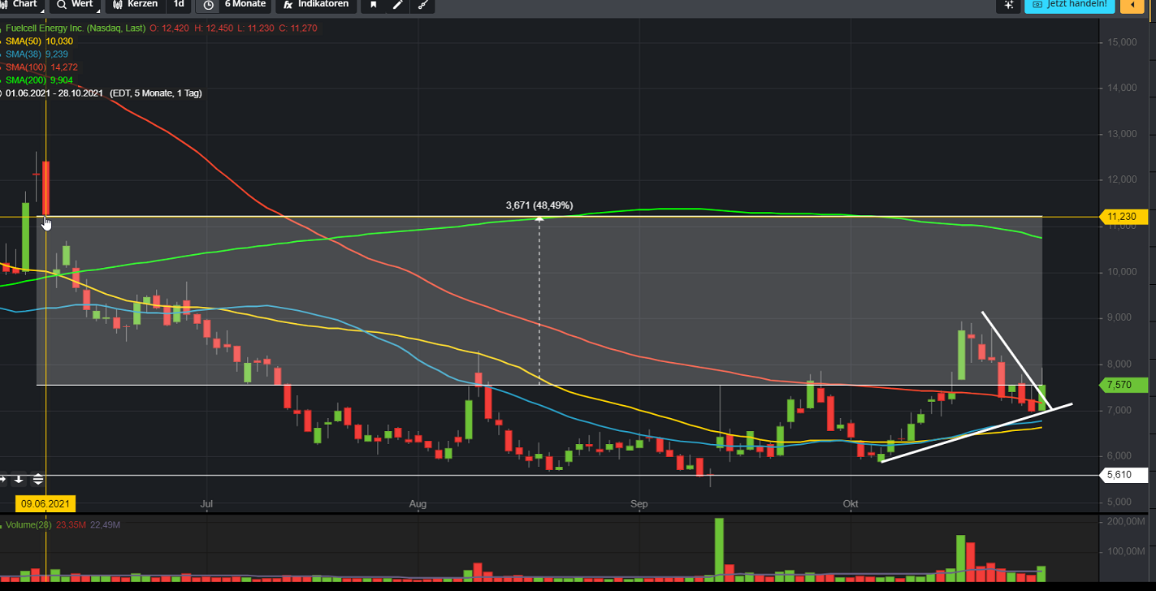Open the 6 Monate time range menu
1156x591 pixels.
245,5
